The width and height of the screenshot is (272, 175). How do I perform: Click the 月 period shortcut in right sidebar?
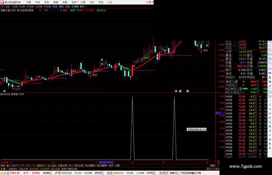pyautogui.click(x=270, y=131)
